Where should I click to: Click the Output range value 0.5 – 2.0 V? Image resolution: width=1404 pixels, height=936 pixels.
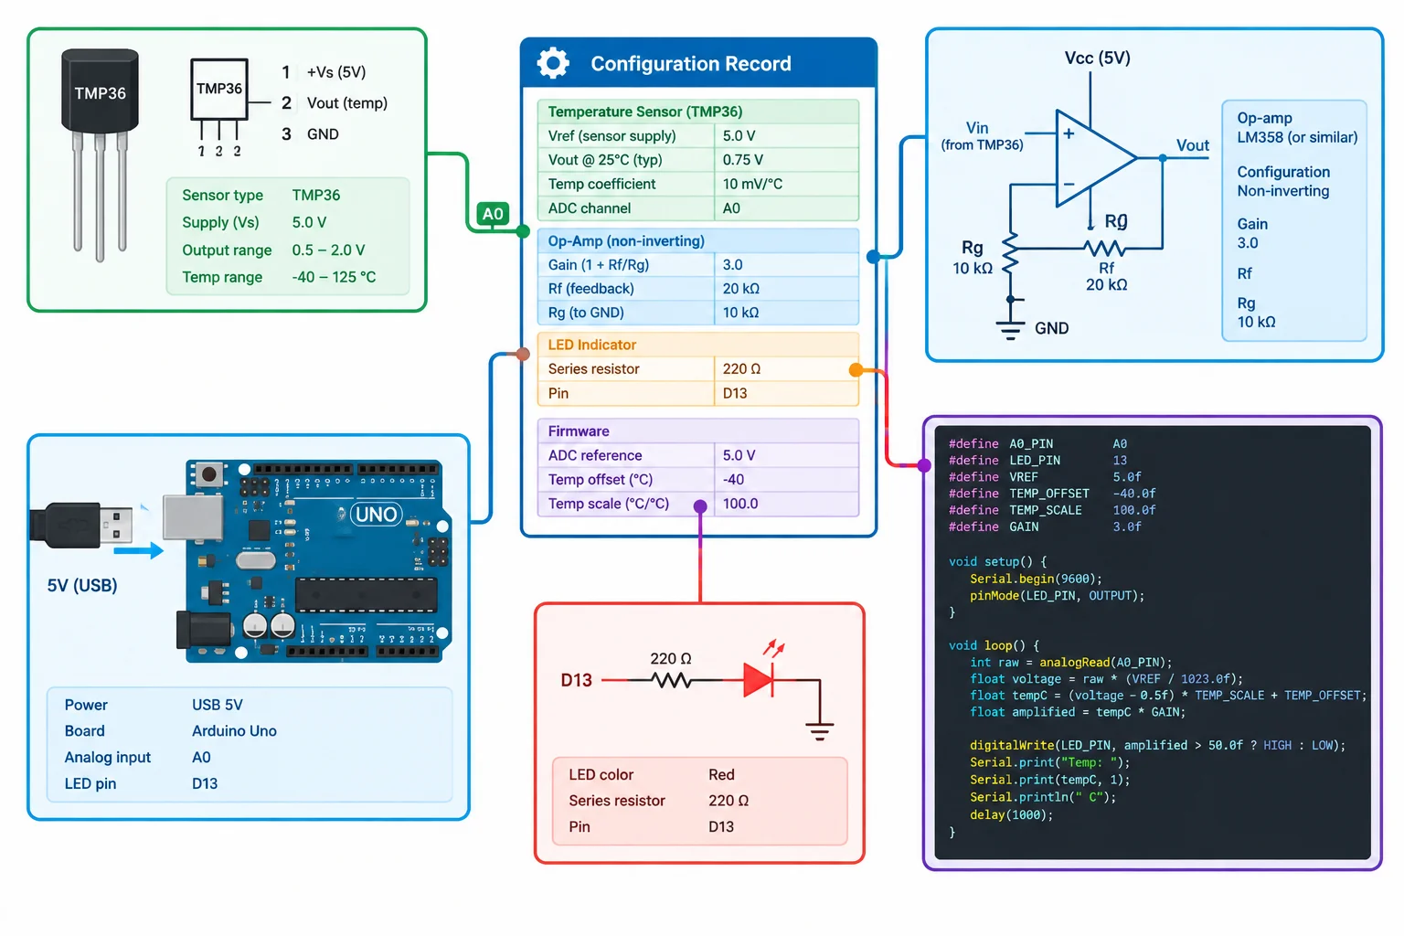tap(328, 250)
